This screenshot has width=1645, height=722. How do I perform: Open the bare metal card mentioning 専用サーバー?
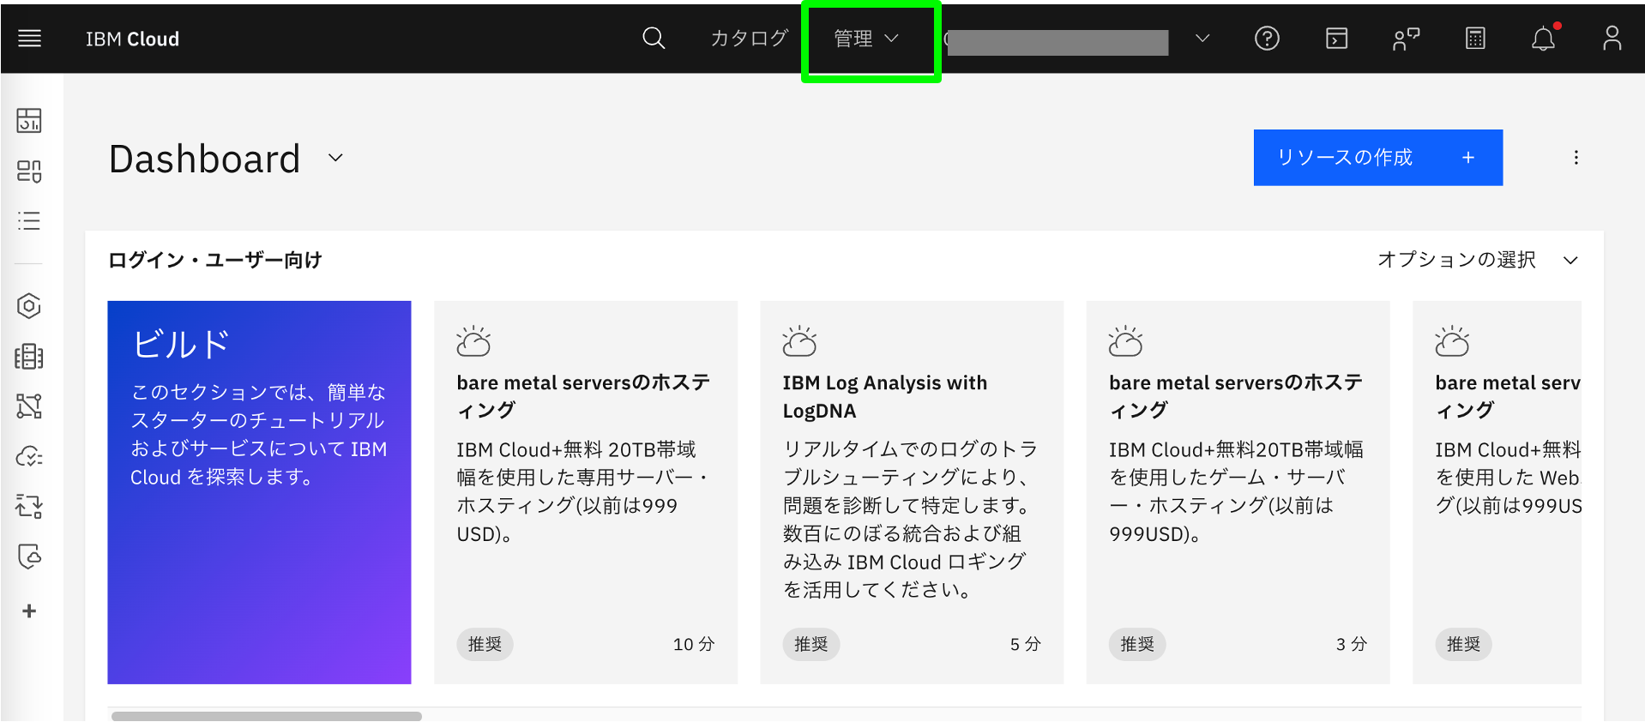(586, 492)
